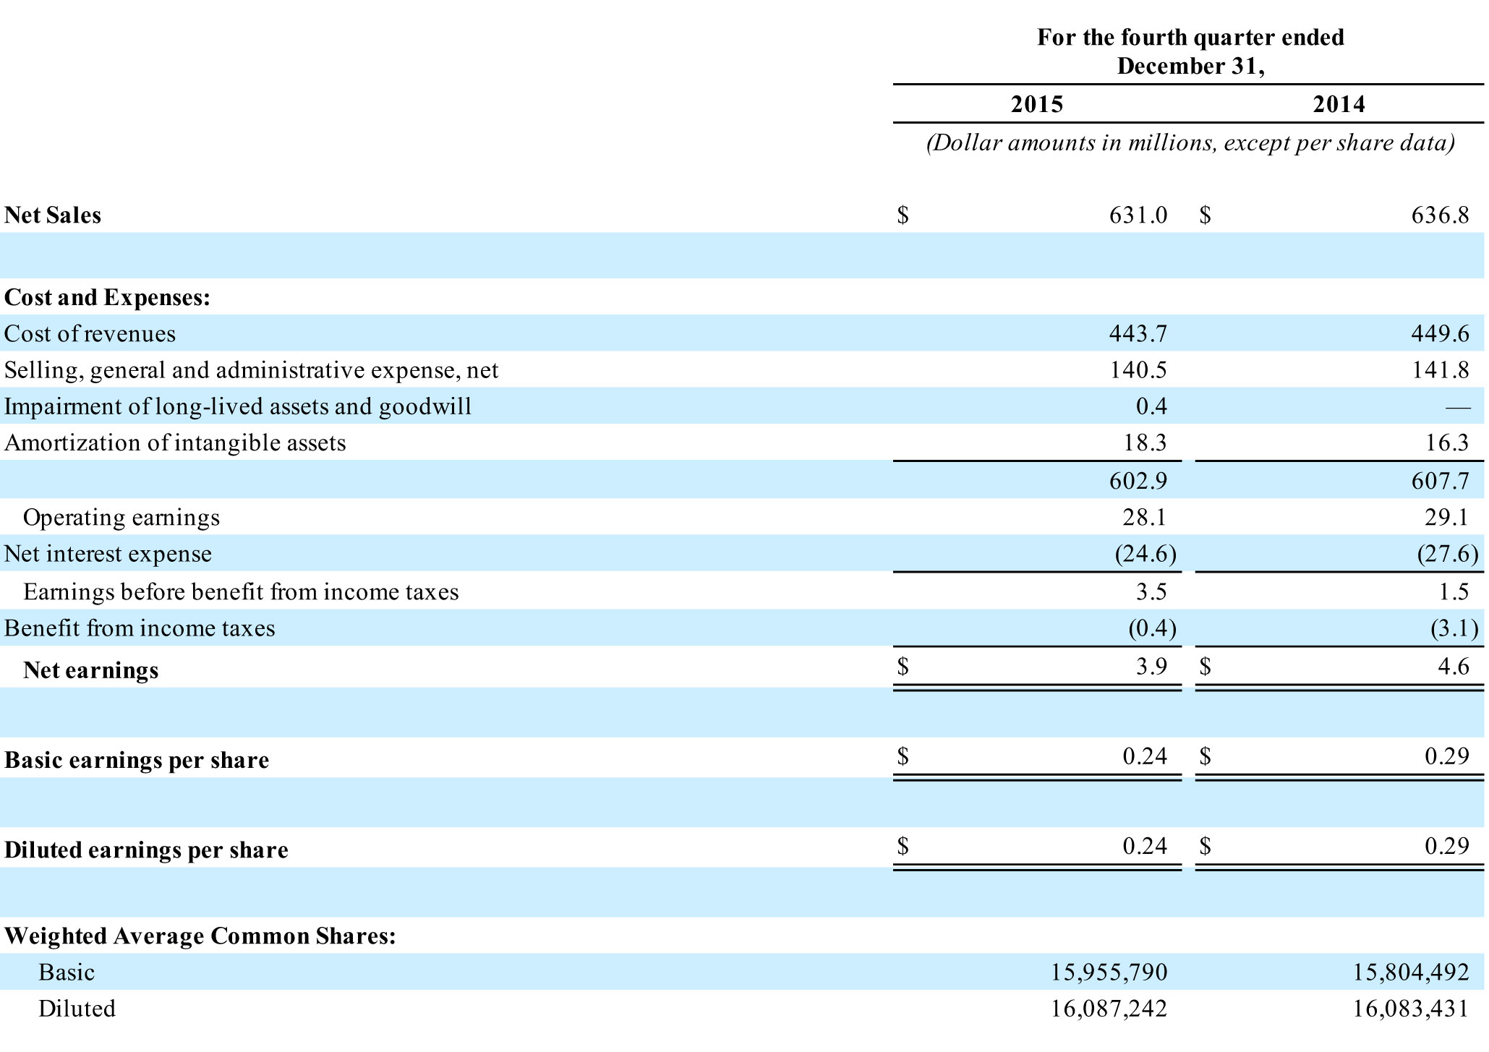Click the SG&A 2015 value 140.5
1489x1052 pixels.
pos(1138,370)
